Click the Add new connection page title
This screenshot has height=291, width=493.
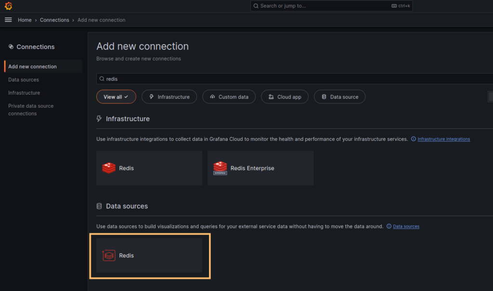point(143,46)
